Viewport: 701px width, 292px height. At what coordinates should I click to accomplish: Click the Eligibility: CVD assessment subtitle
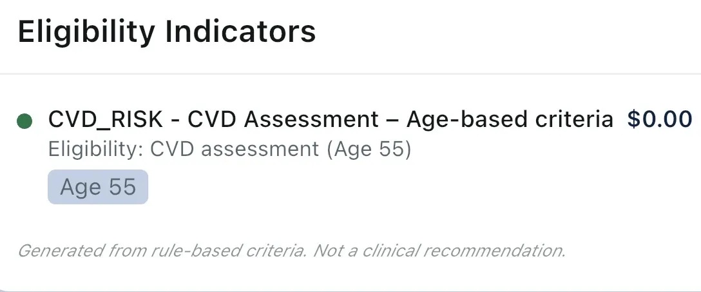[184, 150]
